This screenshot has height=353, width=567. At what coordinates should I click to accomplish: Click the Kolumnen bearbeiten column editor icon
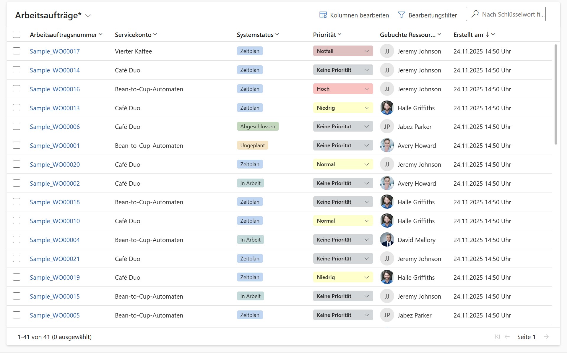pos(323,15)
